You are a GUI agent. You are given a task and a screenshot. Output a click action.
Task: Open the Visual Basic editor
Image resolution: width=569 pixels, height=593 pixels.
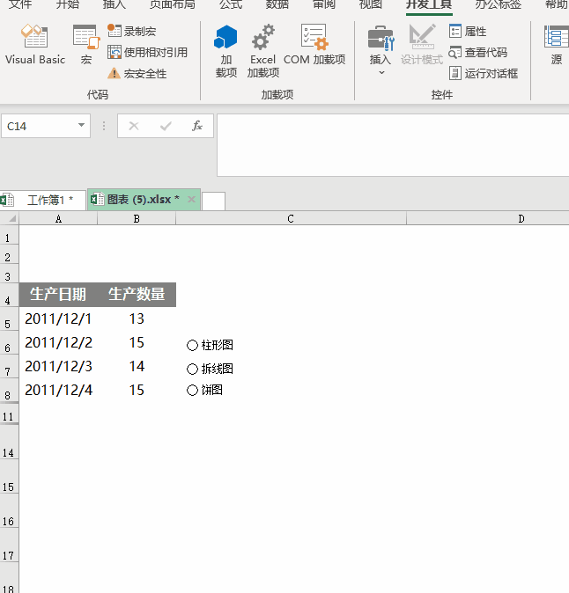coord(35,45)
